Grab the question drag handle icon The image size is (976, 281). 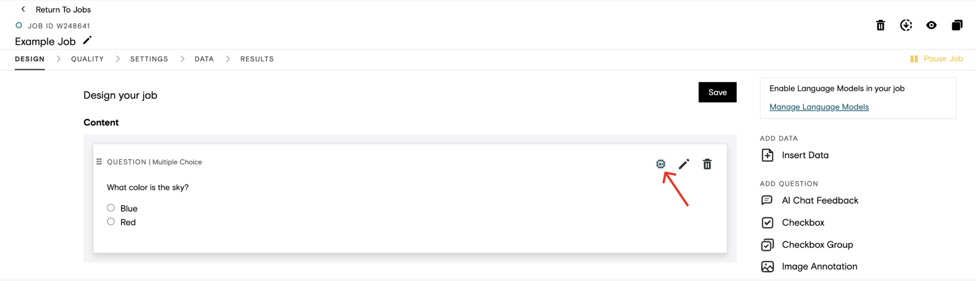point(99,162)
